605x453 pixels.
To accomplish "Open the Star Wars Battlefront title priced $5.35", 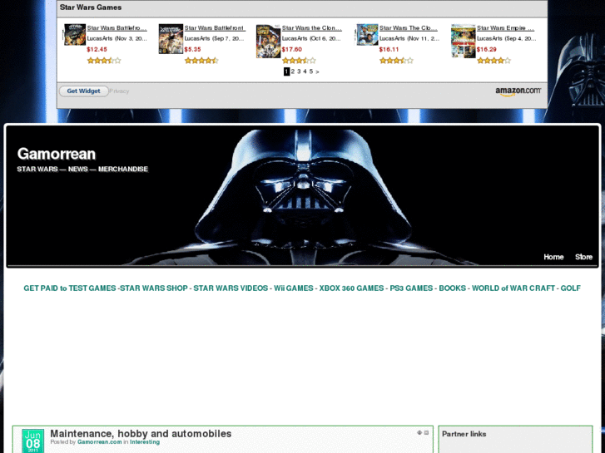I will [215, 28].
